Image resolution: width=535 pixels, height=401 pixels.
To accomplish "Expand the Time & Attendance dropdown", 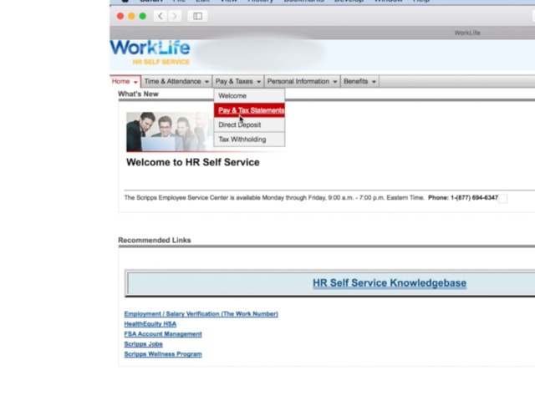I will (176, 81).
